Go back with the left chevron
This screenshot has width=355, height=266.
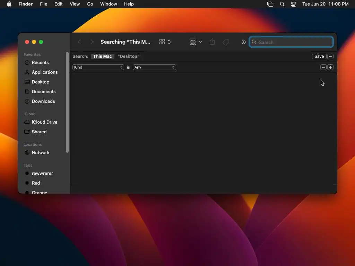point(79,42)
